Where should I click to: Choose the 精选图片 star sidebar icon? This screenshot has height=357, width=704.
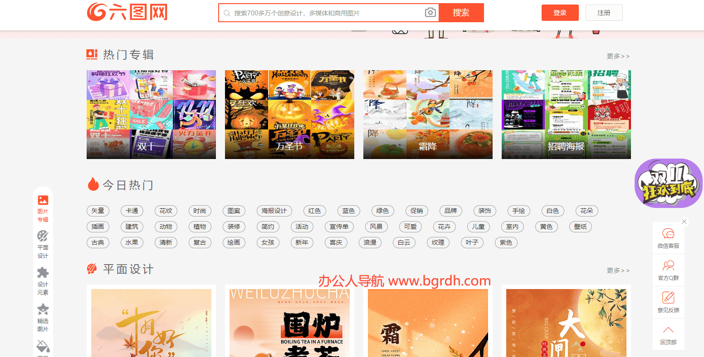click(43, 309)
